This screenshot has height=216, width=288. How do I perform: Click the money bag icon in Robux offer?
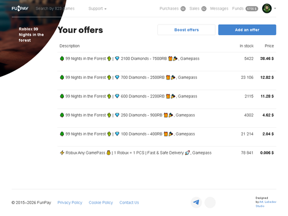click(x=108, y=153)
